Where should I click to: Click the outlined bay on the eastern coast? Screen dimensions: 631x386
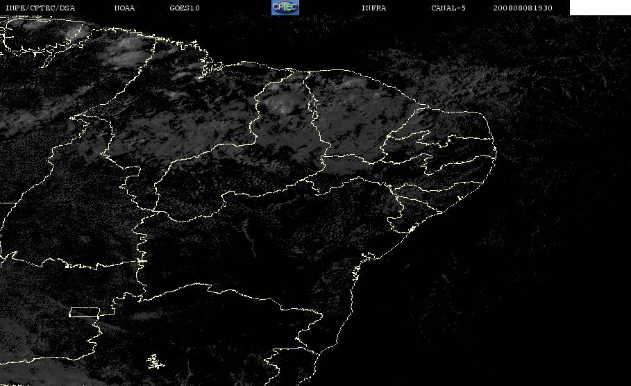coord(368,256)
